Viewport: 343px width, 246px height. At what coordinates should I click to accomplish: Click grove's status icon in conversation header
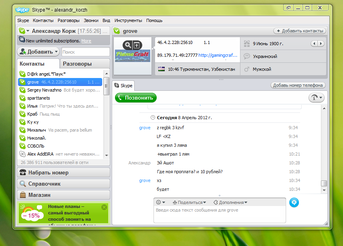tap(117, 31)
